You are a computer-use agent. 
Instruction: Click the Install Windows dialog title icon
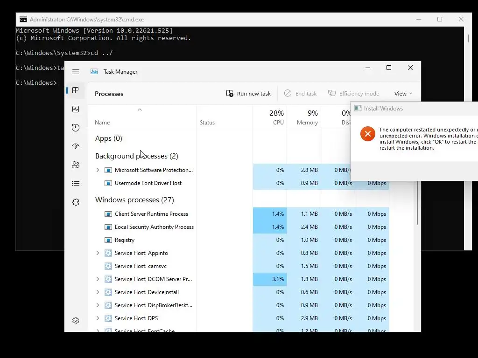pyautogui.click(x=358, y=108)
